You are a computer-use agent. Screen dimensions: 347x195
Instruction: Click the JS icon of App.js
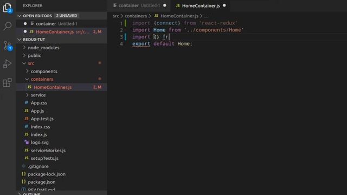(27, 110)
